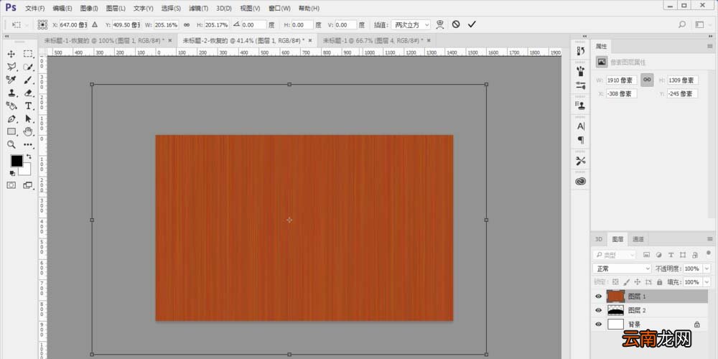
Task: Open the Brush presets panel icon
Action: coord(581,70)
